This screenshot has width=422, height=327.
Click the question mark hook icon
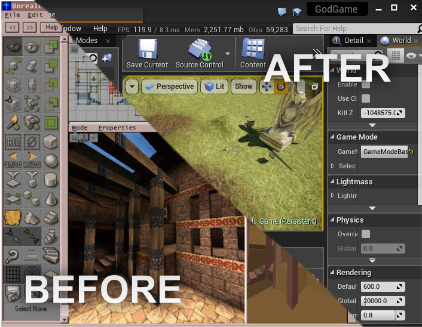[13, 255]
